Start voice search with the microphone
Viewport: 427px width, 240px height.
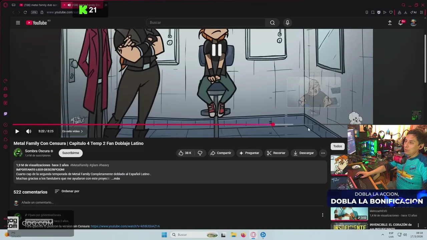pyautogui.click(x=287, y=23)
